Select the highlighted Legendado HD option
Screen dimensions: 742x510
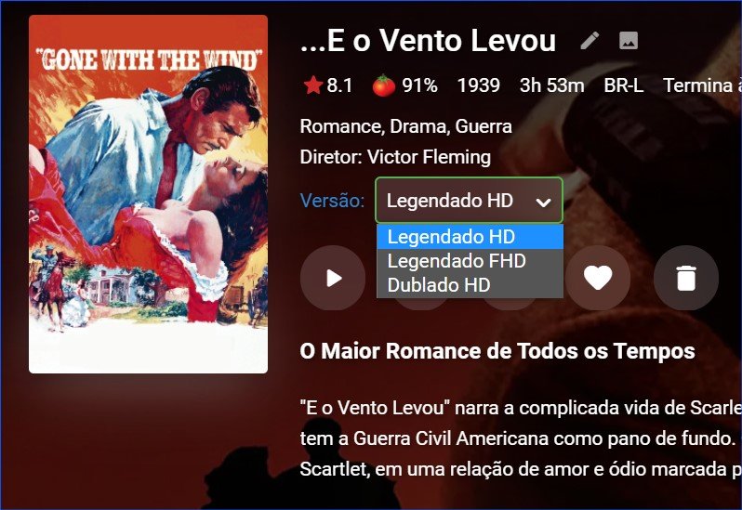pyautogui.click(x=470, y=237)
